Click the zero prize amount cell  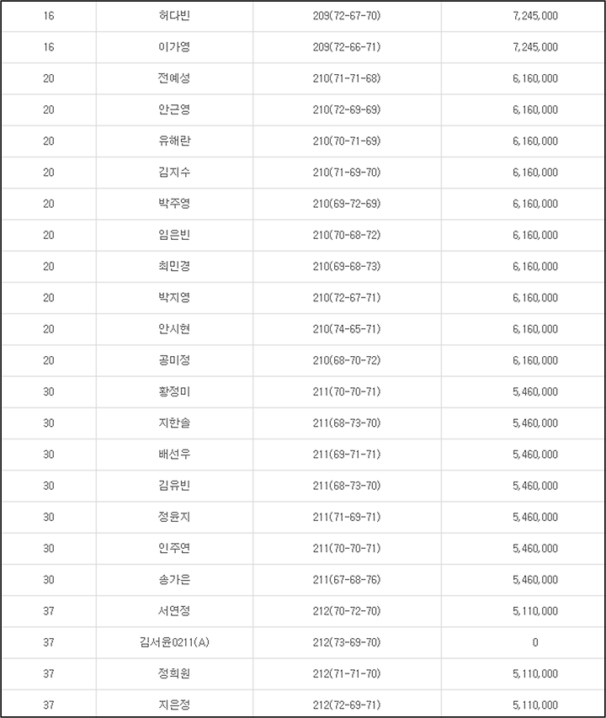click(x=535, y=642)
